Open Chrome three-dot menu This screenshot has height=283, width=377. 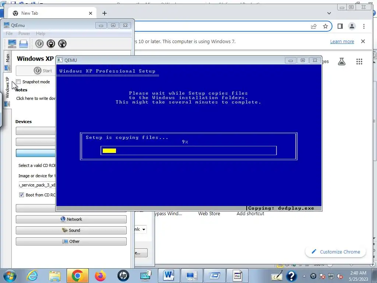[364, 26]
